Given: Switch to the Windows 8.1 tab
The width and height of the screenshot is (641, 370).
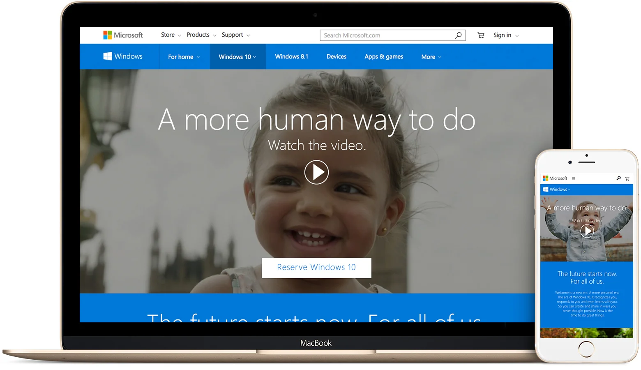Looking at the screenshot, I should tap(291, 56).
